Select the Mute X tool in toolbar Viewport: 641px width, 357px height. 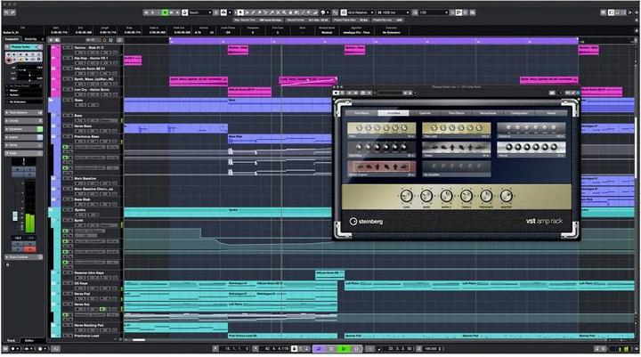(x=278, y=12)
